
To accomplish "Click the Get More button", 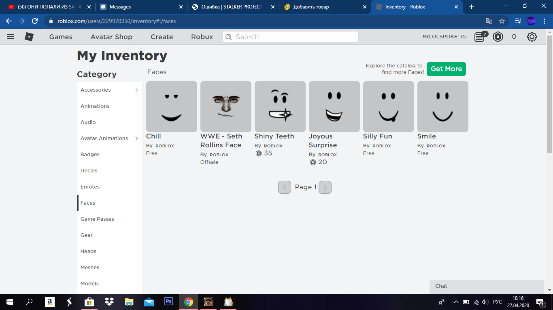I will pos(446,69).
